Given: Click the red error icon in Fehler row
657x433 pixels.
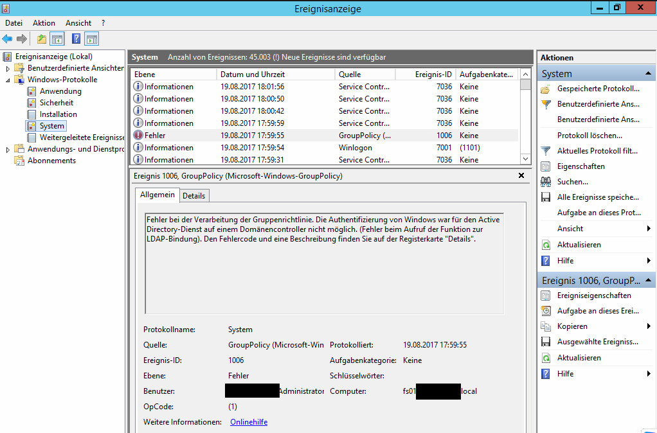Looking at the screenshot, I should [138, 136].
